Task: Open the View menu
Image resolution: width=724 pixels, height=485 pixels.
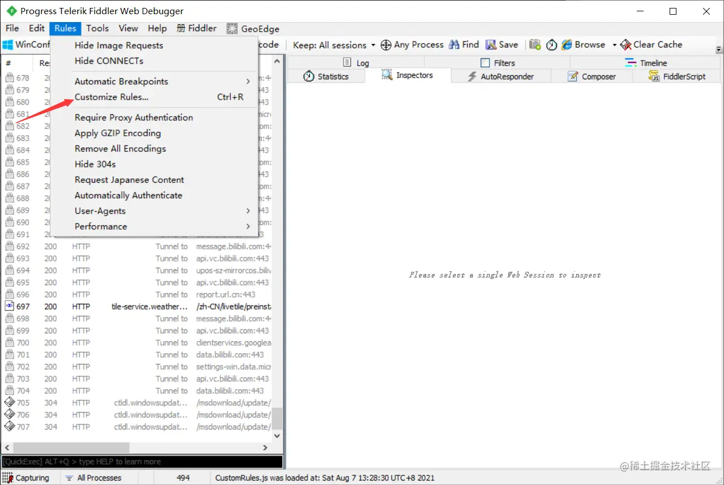Action: (x=128, y=28)
